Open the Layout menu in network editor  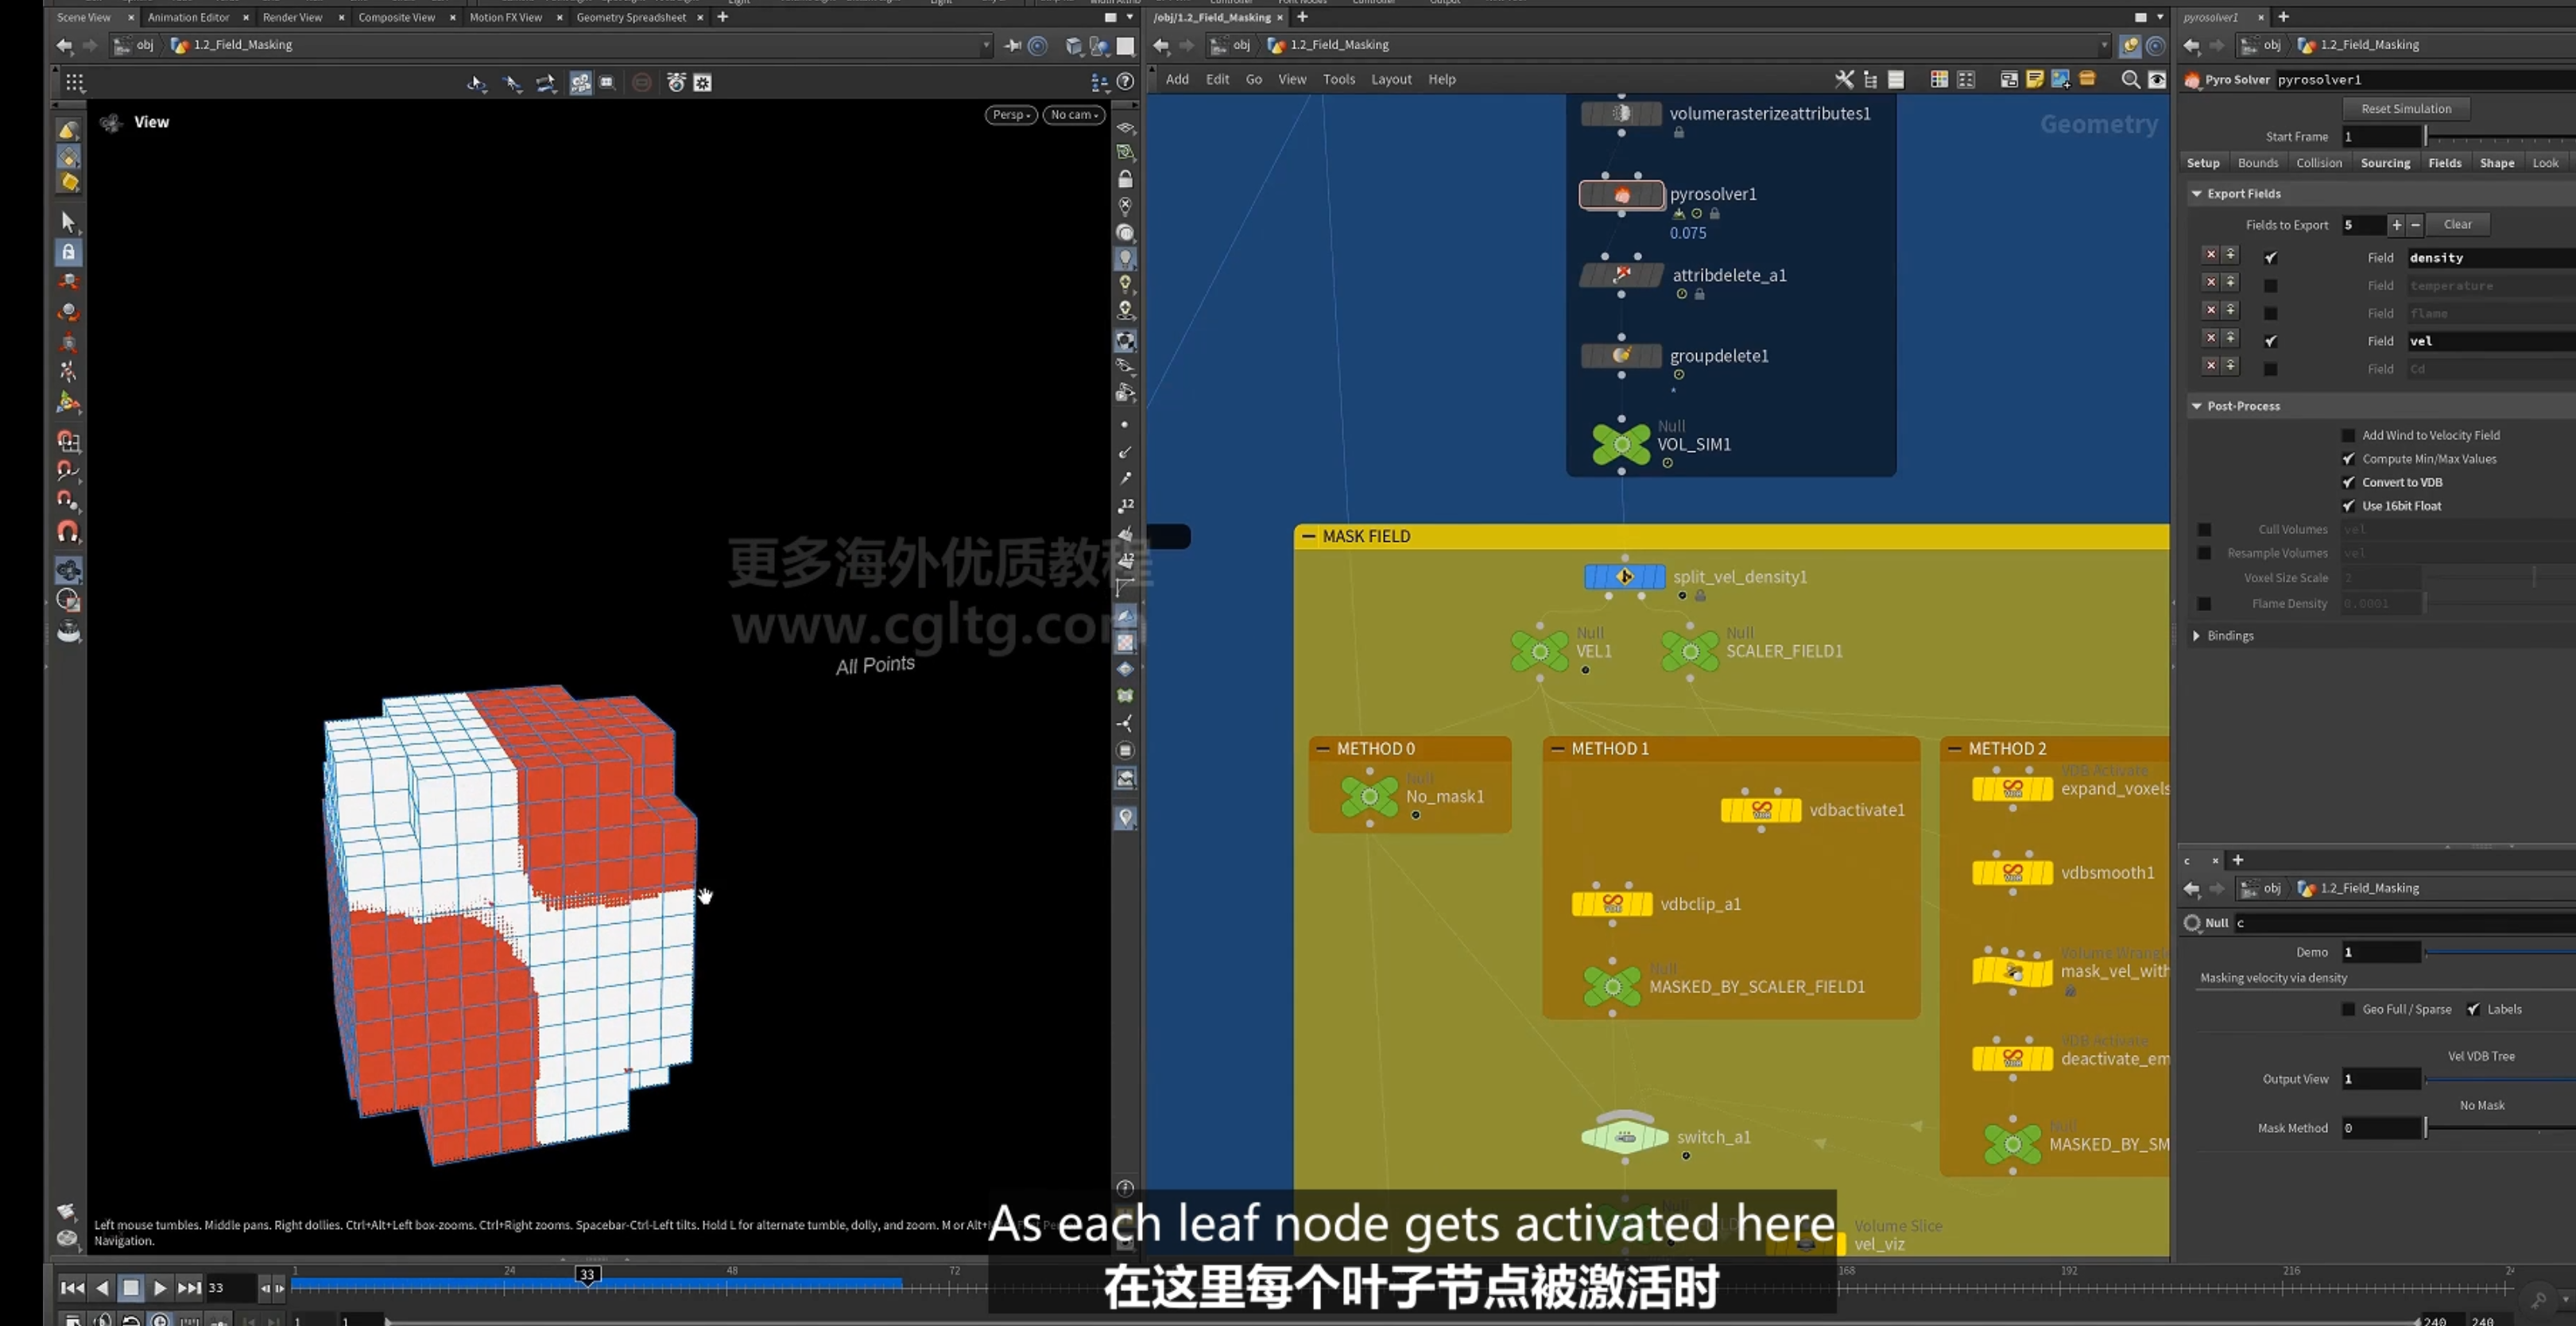point(1391,80)
